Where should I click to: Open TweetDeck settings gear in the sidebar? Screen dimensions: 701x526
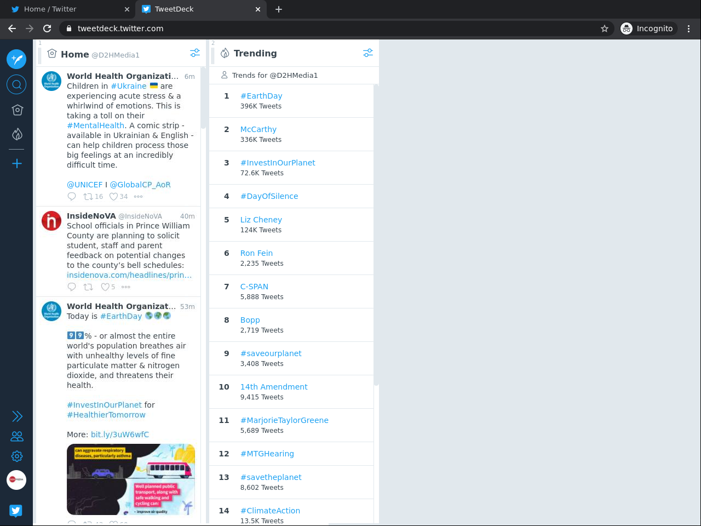[x=17, y=456]
